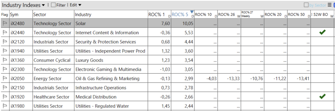Open the hamburger list options icon
The image size is (335, 111).
[x=329, y=5]
